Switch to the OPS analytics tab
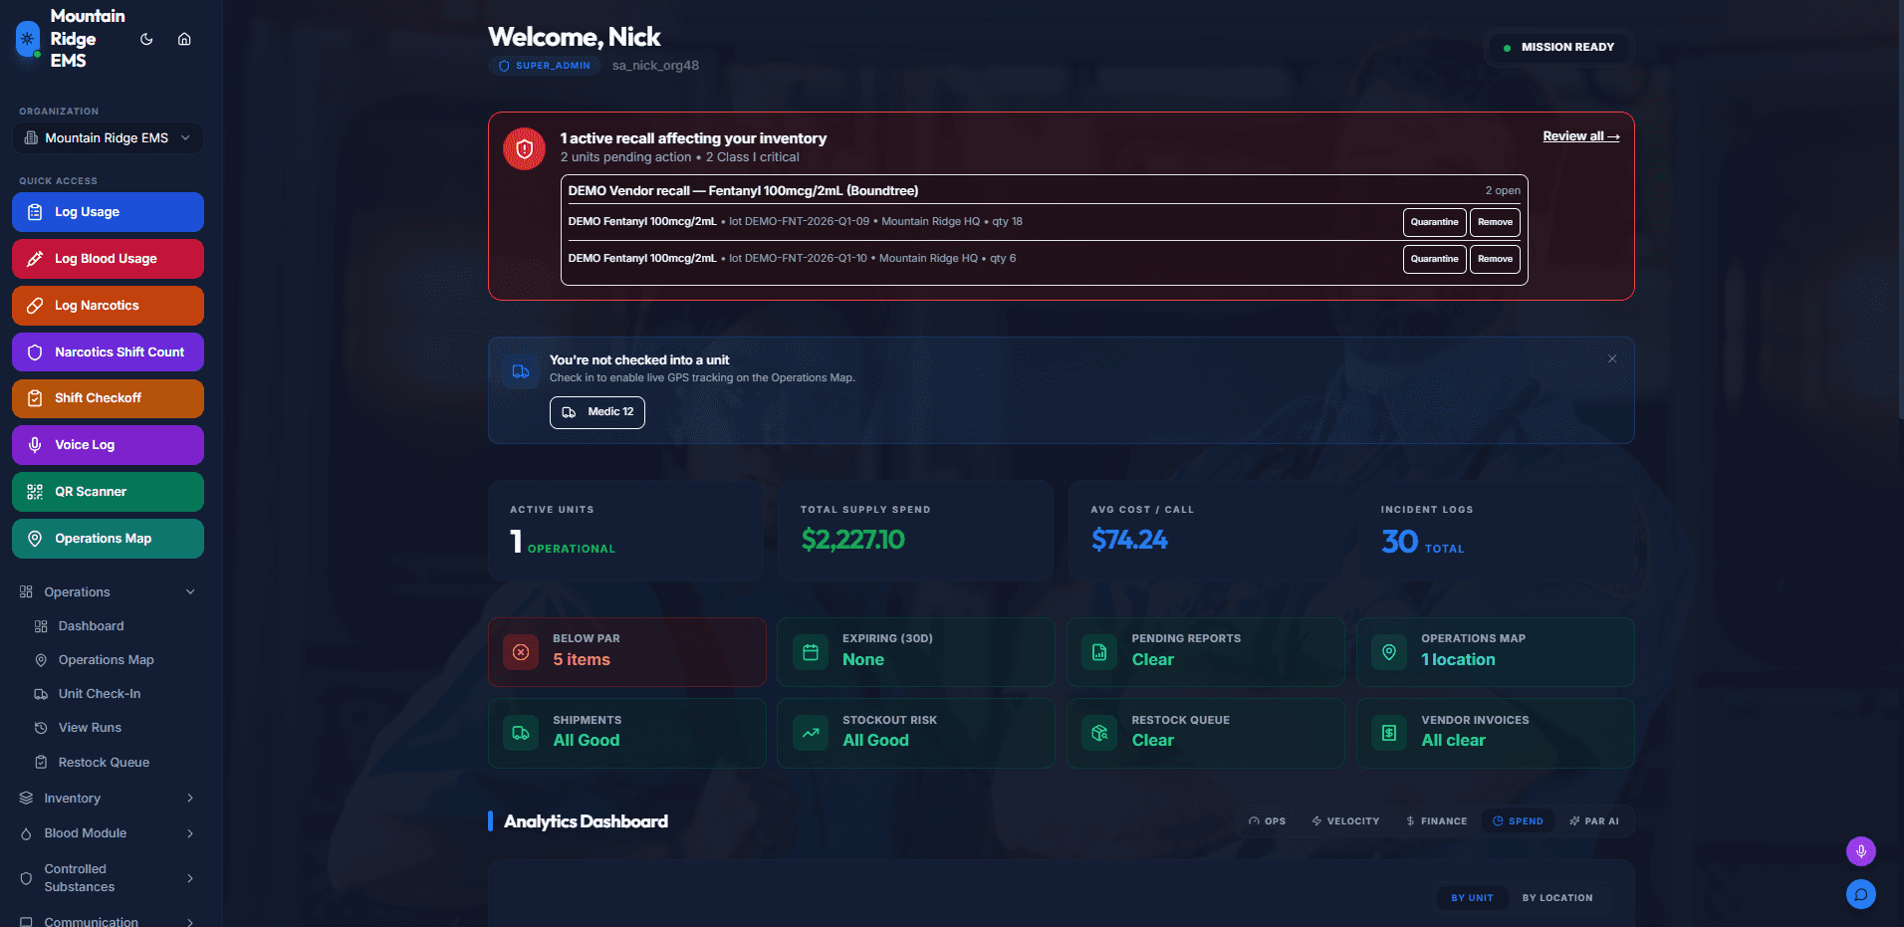1904x927 pixels. coord(1267,821)
